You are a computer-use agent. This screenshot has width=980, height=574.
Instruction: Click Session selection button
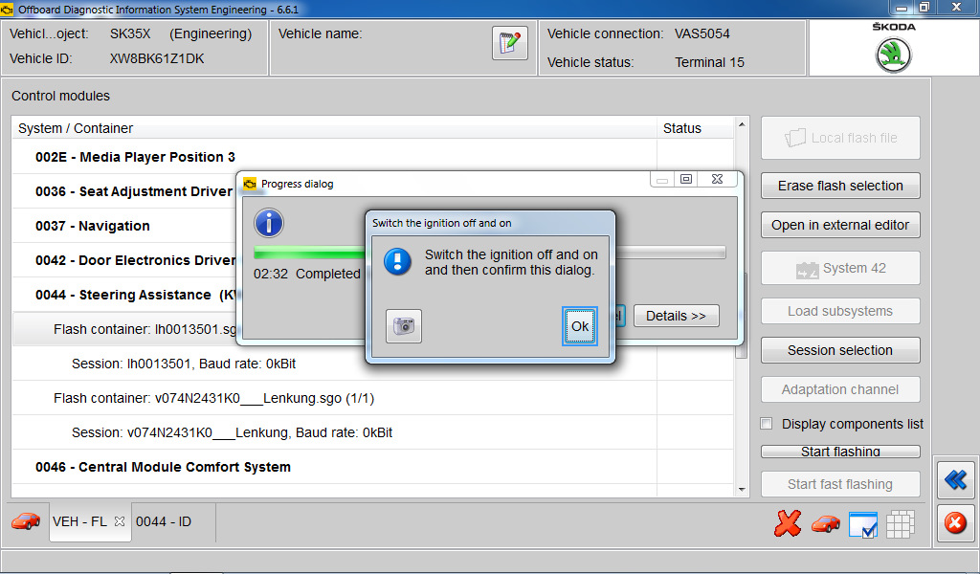(840, 350)
